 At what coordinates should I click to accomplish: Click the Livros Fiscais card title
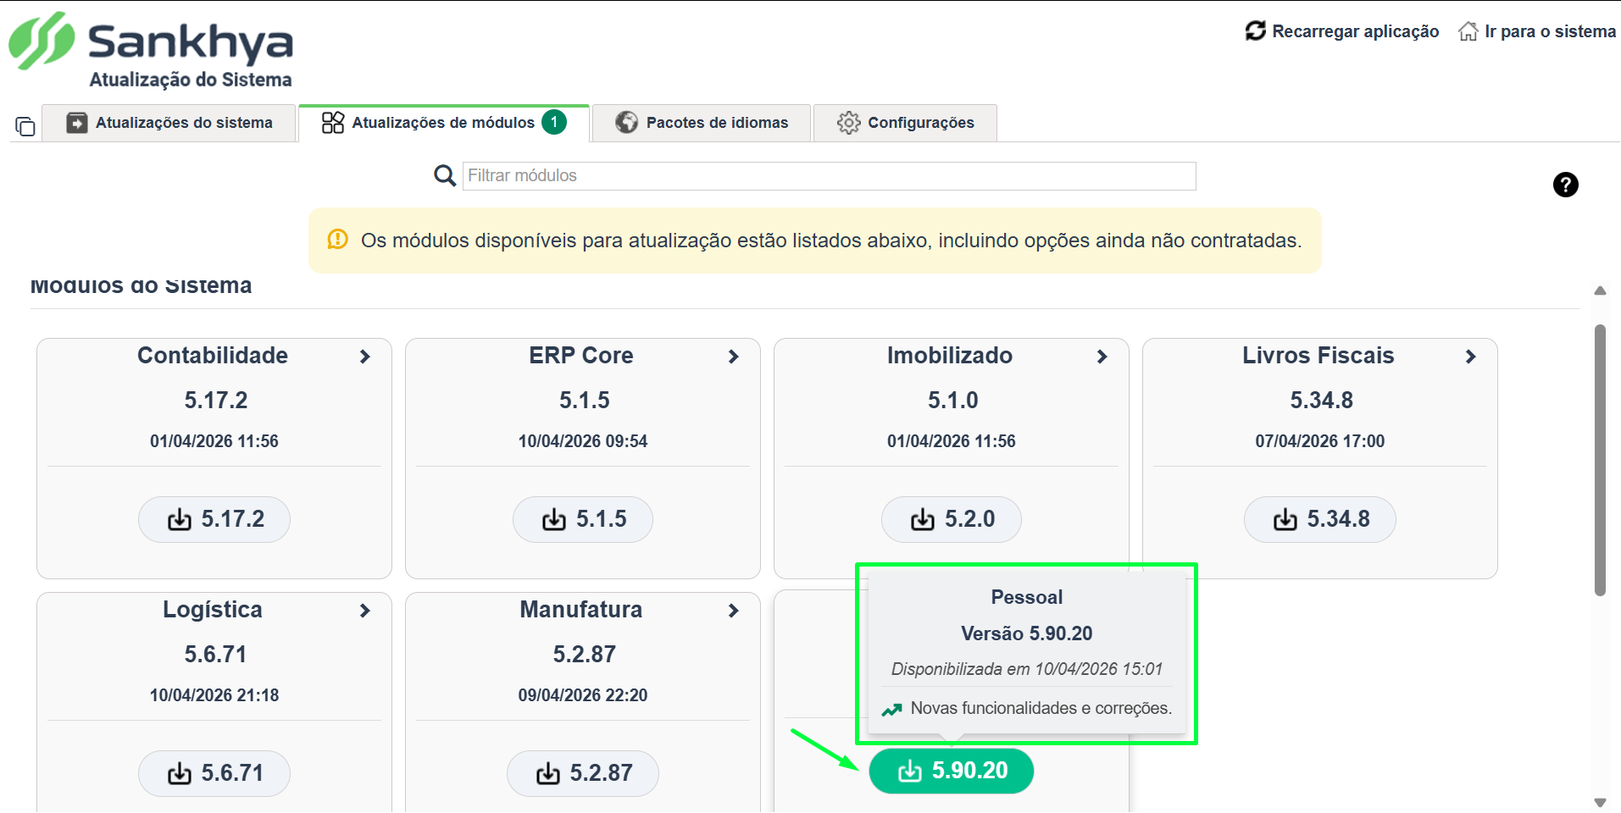(x=1318, y=356)
